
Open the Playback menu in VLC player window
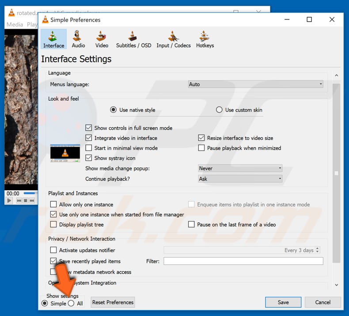click(32, 24)
